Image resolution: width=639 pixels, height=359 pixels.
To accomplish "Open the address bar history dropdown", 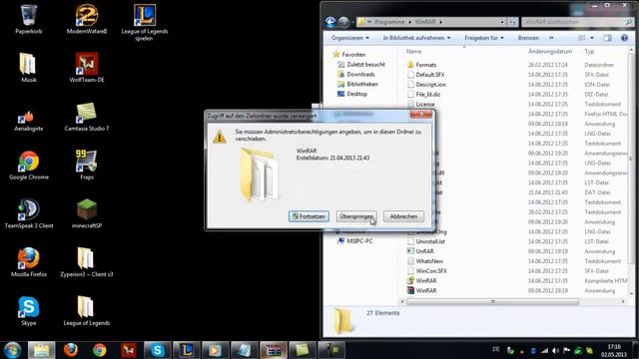I will click(x=502, y=22).
